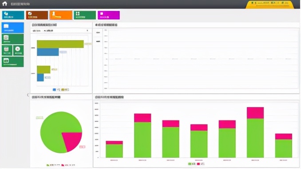The width and height of the screenshot is (301, 169).
Task: Select the blue sidebar tile
Action: [x=13, y=27]
